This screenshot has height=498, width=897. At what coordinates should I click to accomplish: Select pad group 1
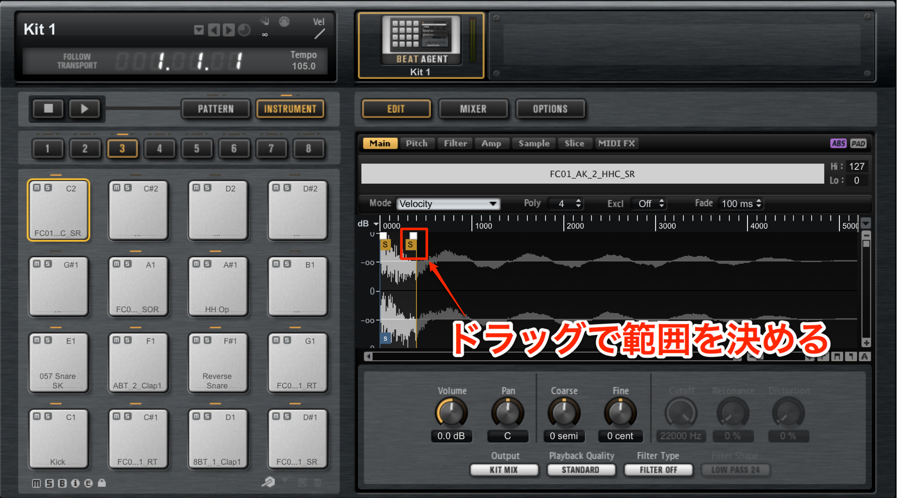(x=47, y=148)
